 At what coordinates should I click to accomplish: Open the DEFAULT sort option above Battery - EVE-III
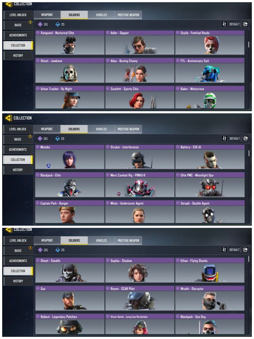point(235,139)
